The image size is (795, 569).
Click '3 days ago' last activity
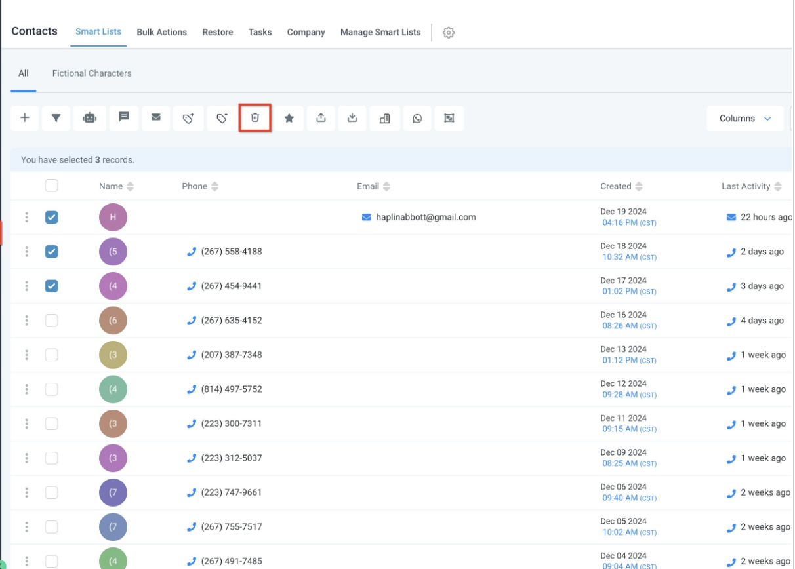pyautogui.click(x=762, y=286)
